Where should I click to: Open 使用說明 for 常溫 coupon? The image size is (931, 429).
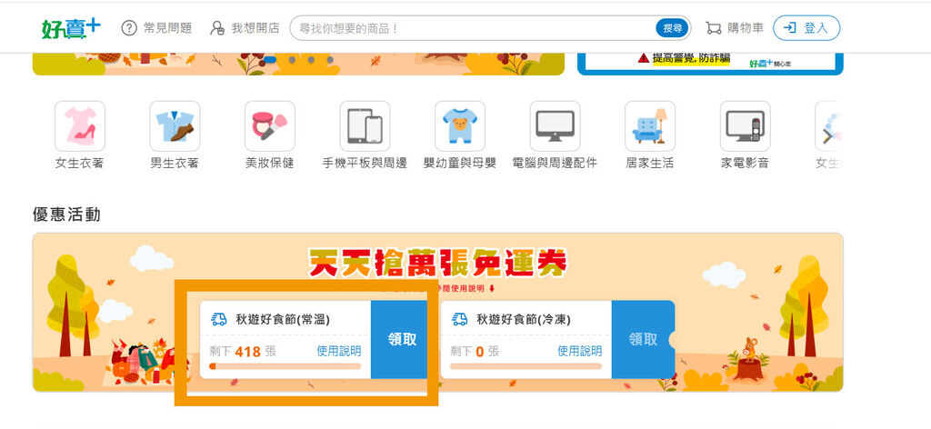tap(338, 351)
